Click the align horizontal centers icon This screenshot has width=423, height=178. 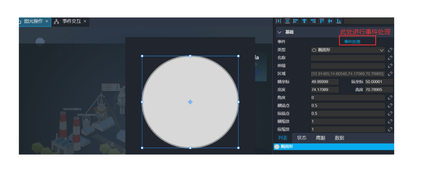click(x=304, y=21)
